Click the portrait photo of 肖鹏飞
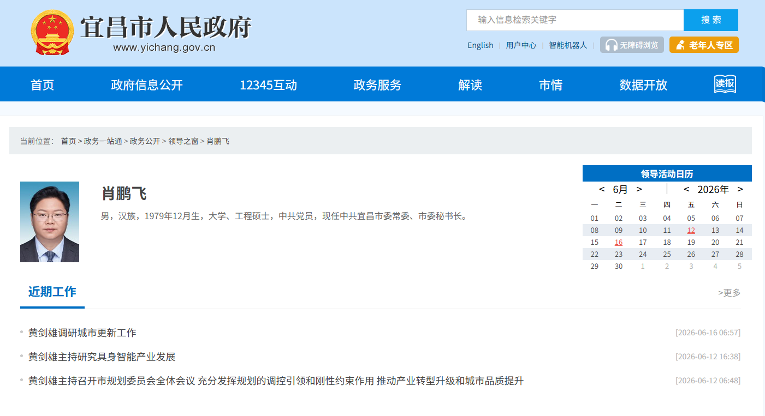The width and height of the screenshot is (765, 416). coord(50,222)
